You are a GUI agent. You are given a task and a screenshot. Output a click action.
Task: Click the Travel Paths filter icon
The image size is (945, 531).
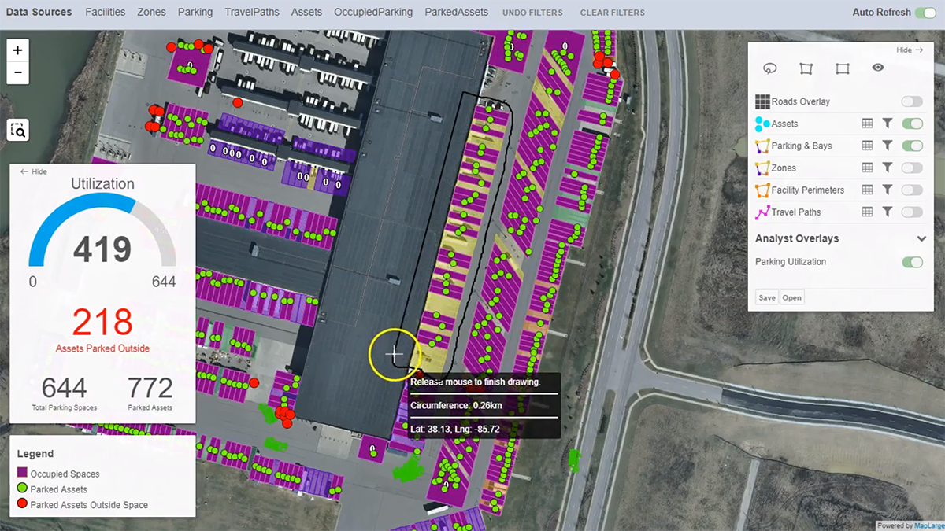click(x=887, y=212)
